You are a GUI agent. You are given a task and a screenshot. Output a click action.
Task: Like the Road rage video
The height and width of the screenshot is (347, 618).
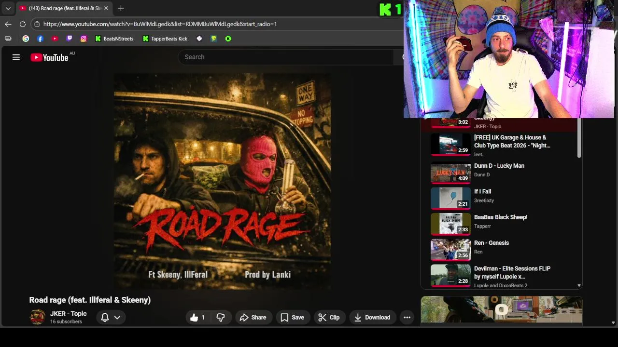point(198,317)
